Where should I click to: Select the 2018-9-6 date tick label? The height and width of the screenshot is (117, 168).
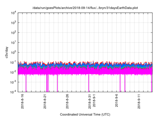[117, 101]
